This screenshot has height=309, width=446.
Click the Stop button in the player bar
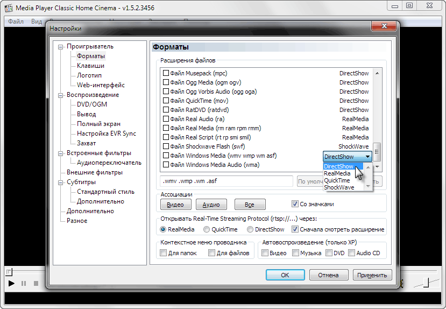36,283
